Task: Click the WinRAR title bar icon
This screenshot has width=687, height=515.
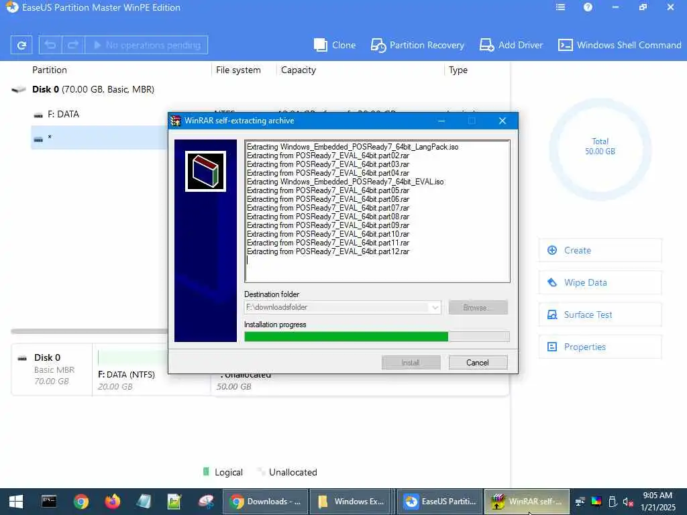Action: pos(176,121)
